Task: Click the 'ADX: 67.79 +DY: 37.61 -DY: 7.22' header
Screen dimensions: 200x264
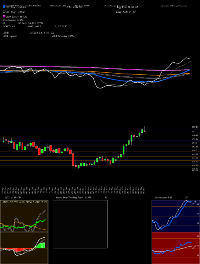Action: [24, 202]
